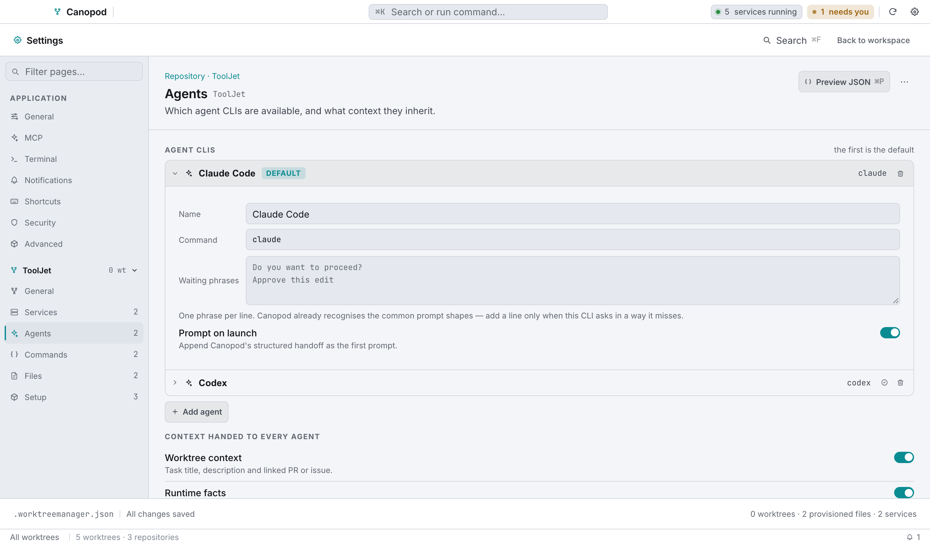Click the search magnifier icon beside Search

(767, 40)
